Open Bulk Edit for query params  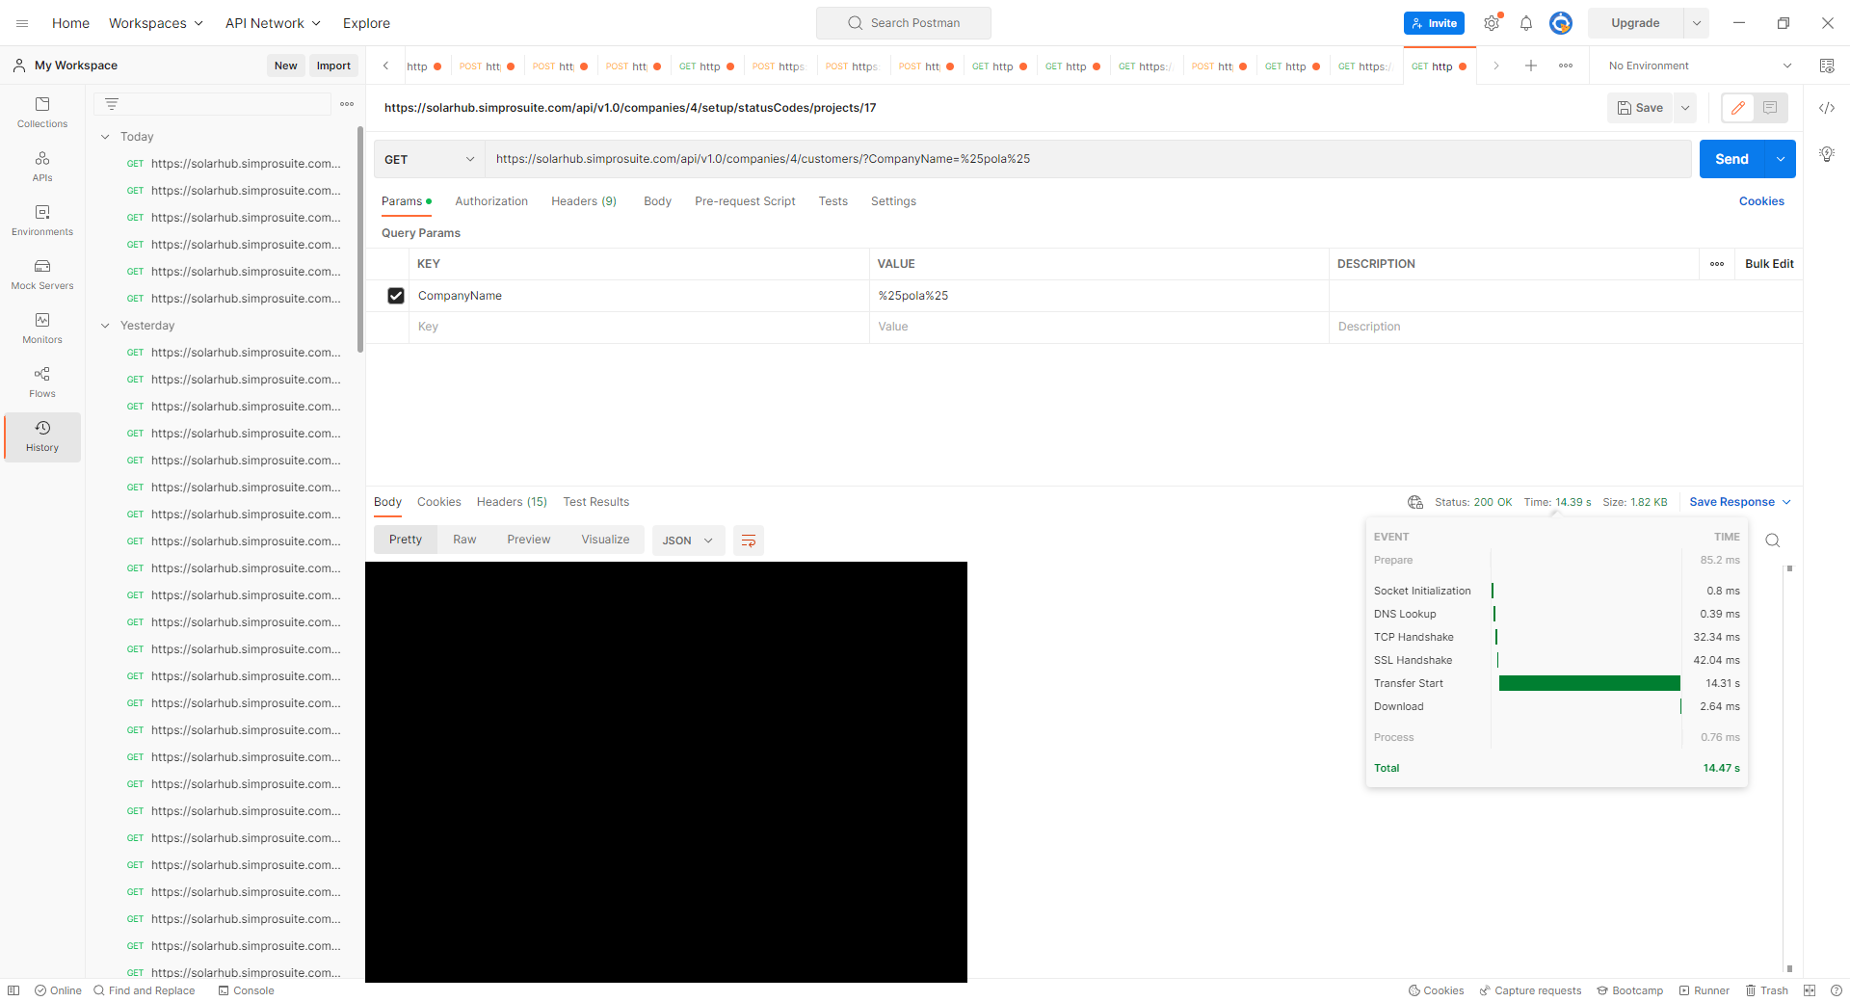1769,264
